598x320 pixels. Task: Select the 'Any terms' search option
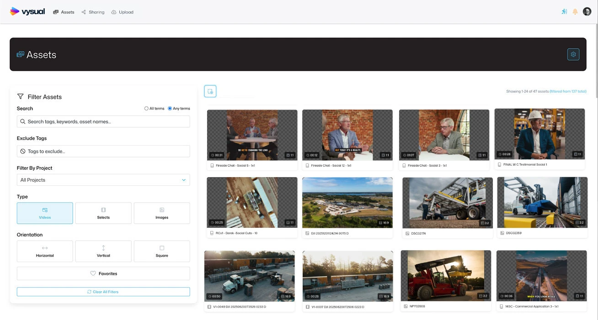[x=170, y=108]
